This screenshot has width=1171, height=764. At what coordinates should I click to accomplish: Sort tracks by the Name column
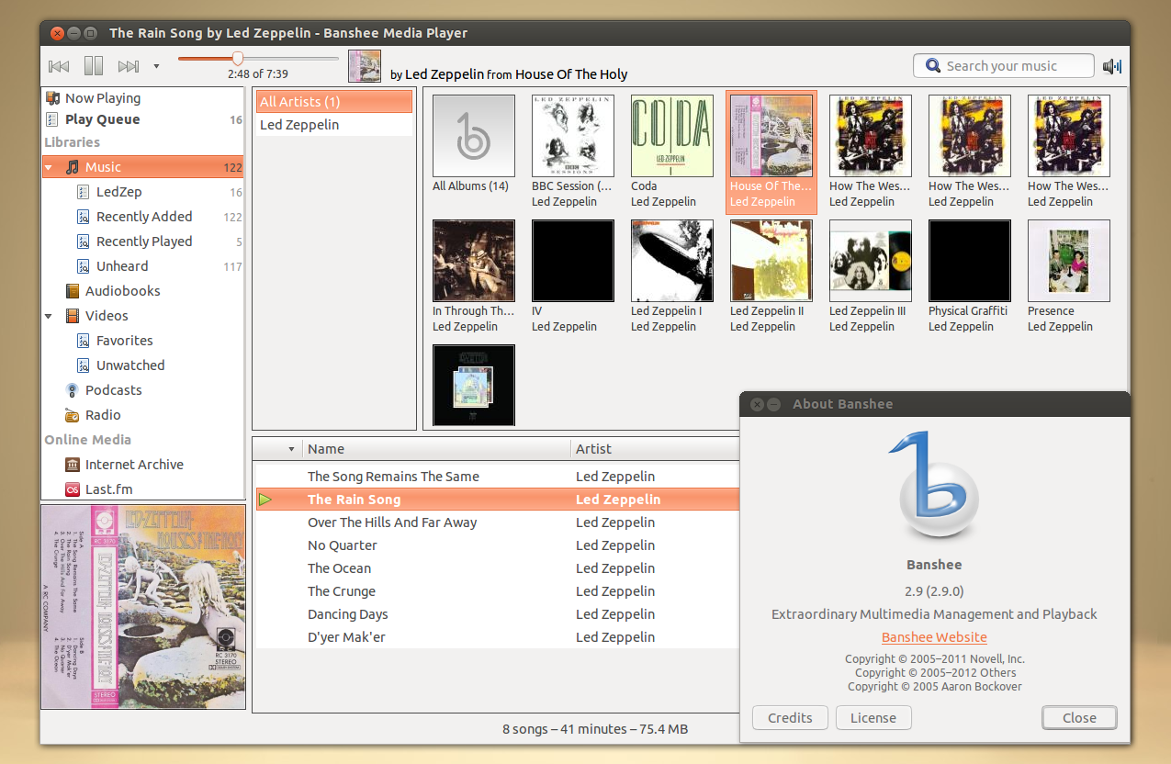[436, 449]
